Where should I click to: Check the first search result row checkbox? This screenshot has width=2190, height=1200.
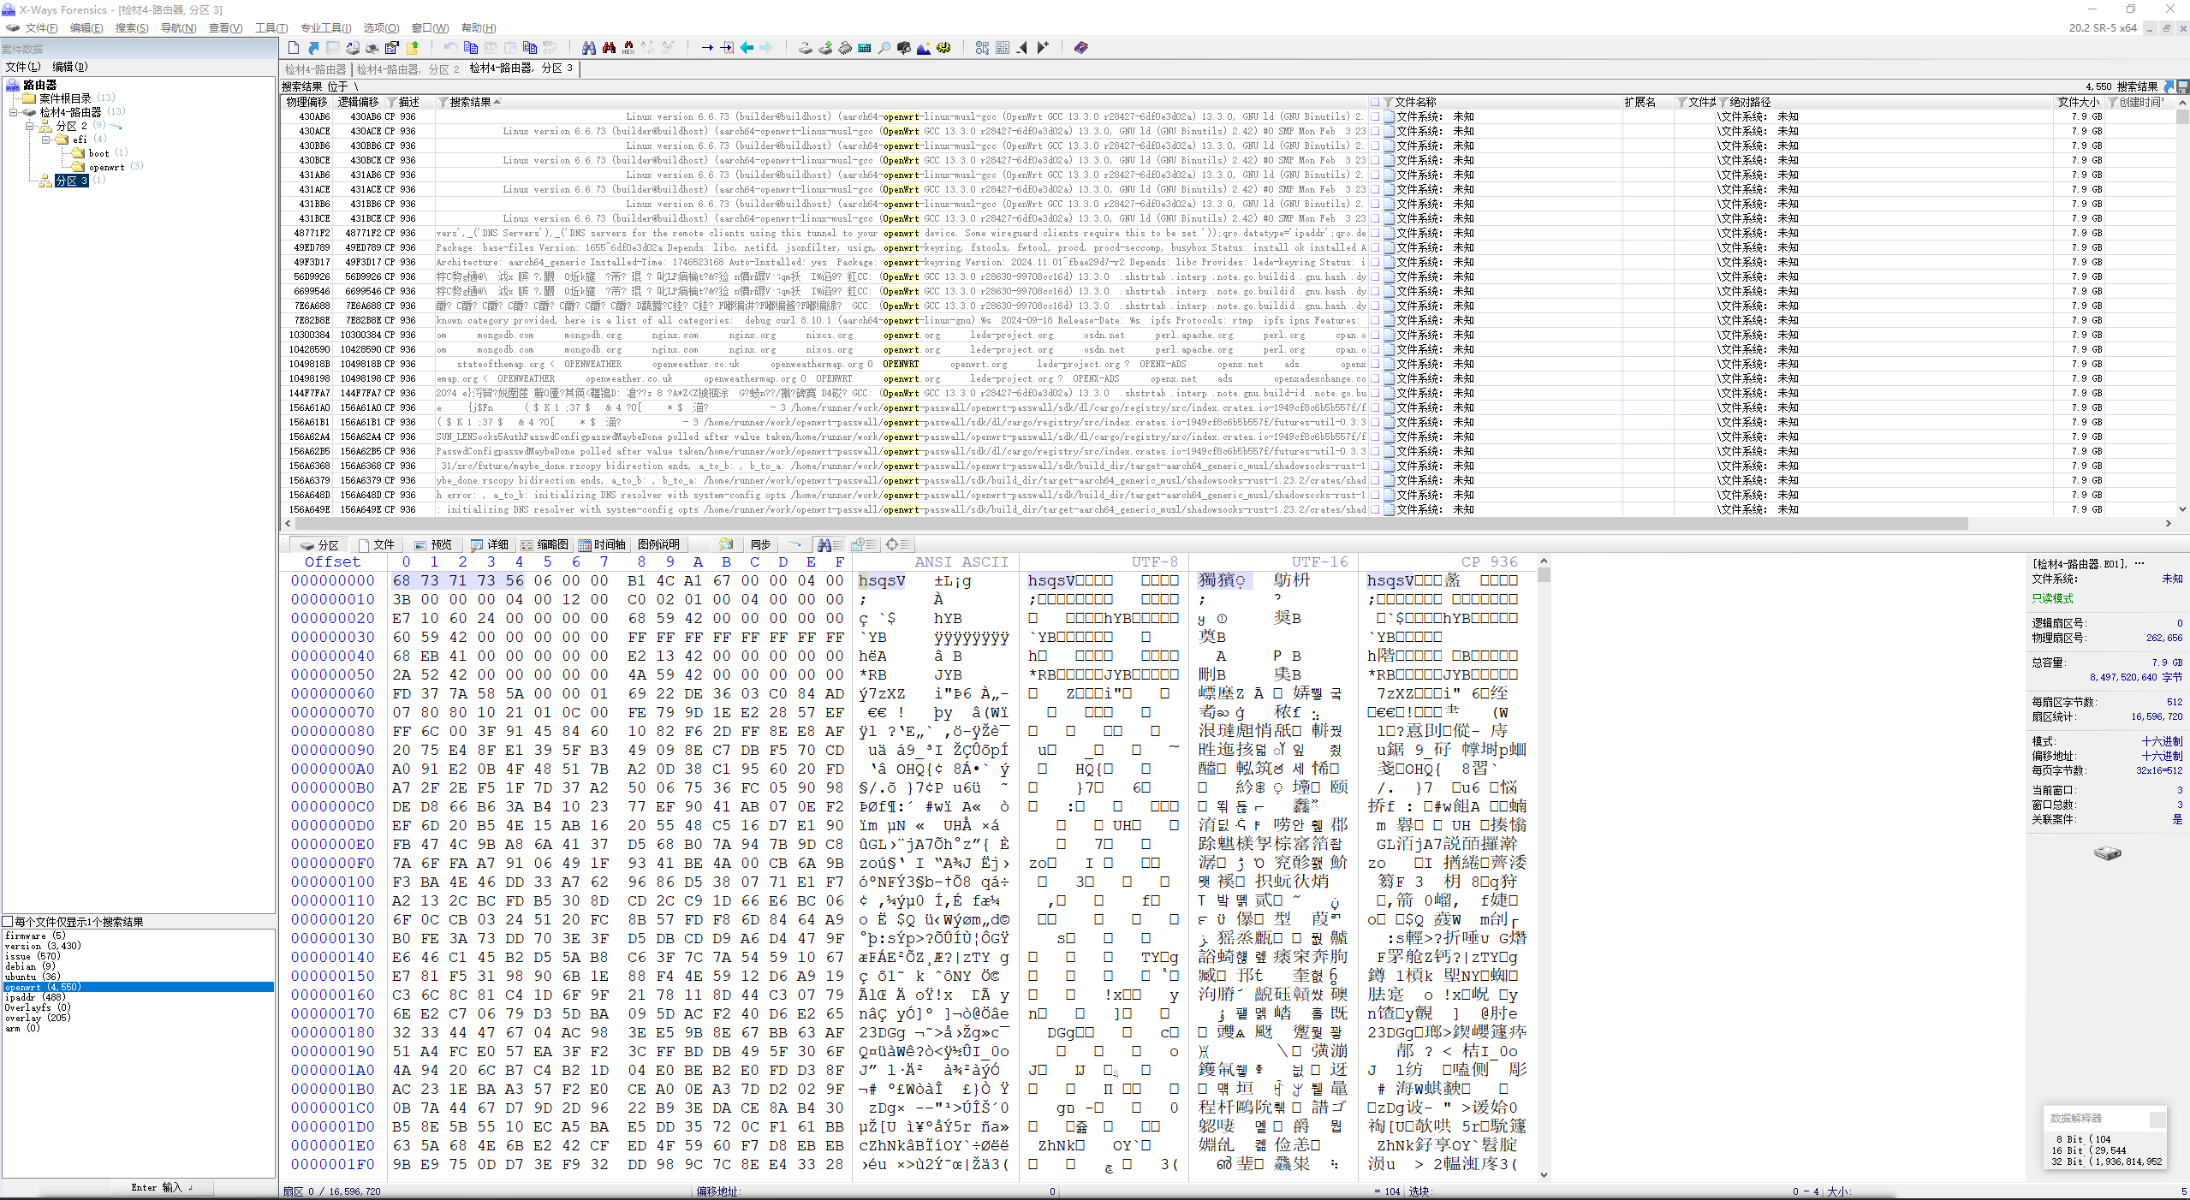(x=1375, y=116)
